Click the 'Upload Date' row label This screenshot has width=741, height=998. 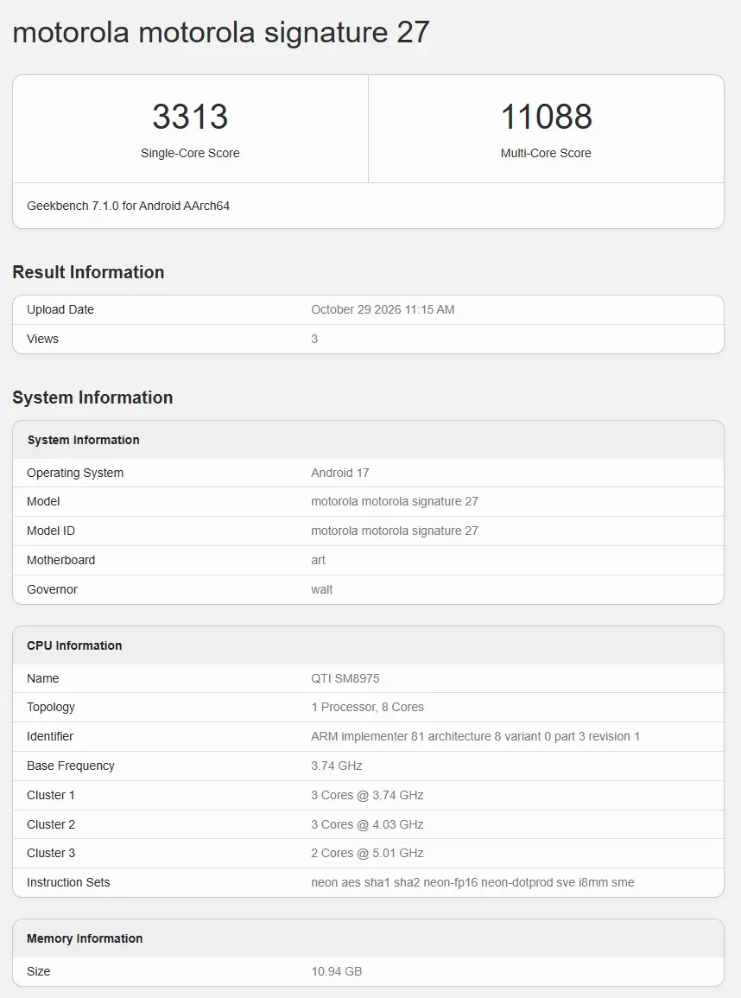(x=60, y=309)
